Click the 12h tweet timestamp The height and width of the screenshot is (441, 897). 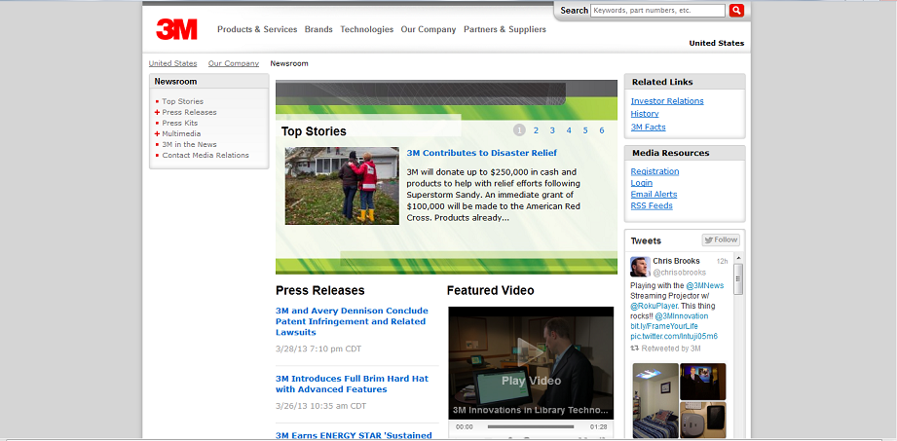click(722, 262)
